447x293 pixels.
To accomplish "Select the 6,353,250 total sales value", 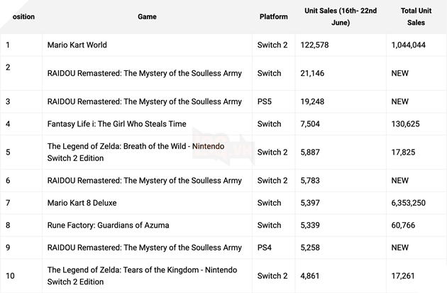I will (x=408, y=203).
